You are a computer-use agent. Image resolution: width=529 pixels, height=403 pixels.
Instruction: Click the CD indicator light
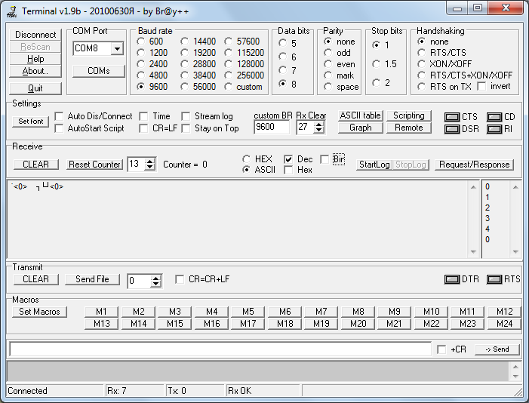494,117
